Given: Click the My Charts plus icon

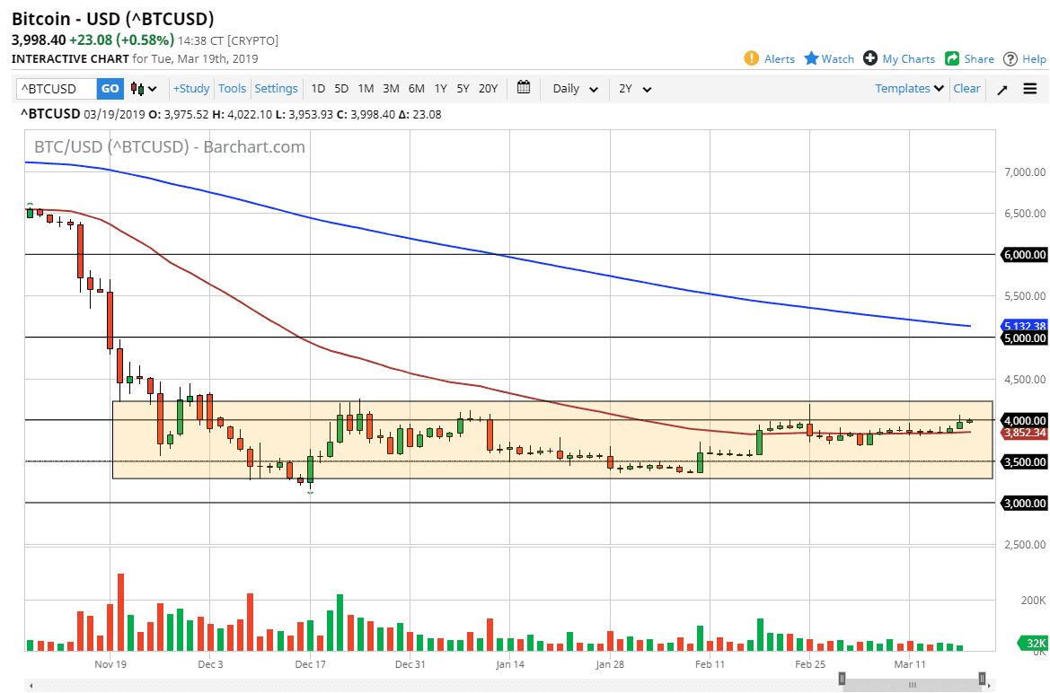Looking at the screenshot, I should (869, 57).
